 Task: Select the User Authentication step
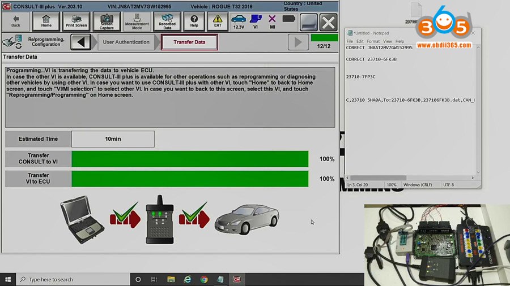[x=126, y=42]
